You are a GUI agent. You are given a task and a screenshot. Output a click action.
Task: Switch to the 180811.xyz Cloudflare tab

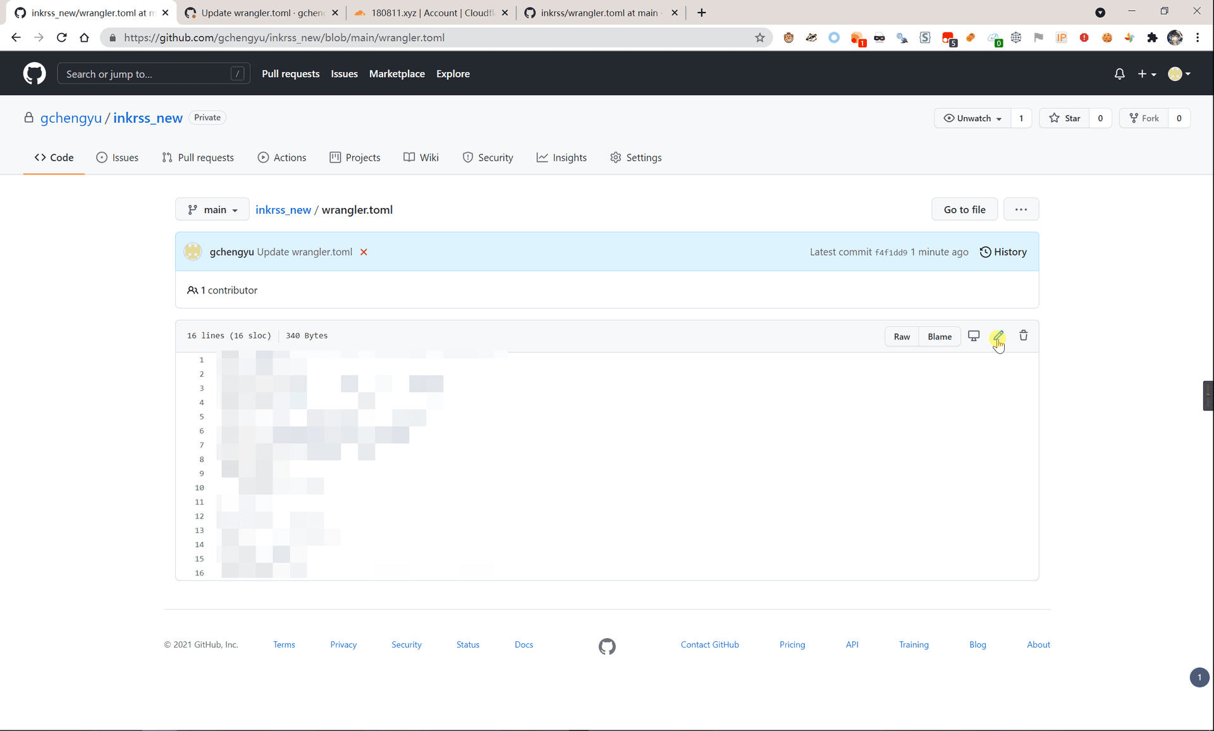[432, 13]
